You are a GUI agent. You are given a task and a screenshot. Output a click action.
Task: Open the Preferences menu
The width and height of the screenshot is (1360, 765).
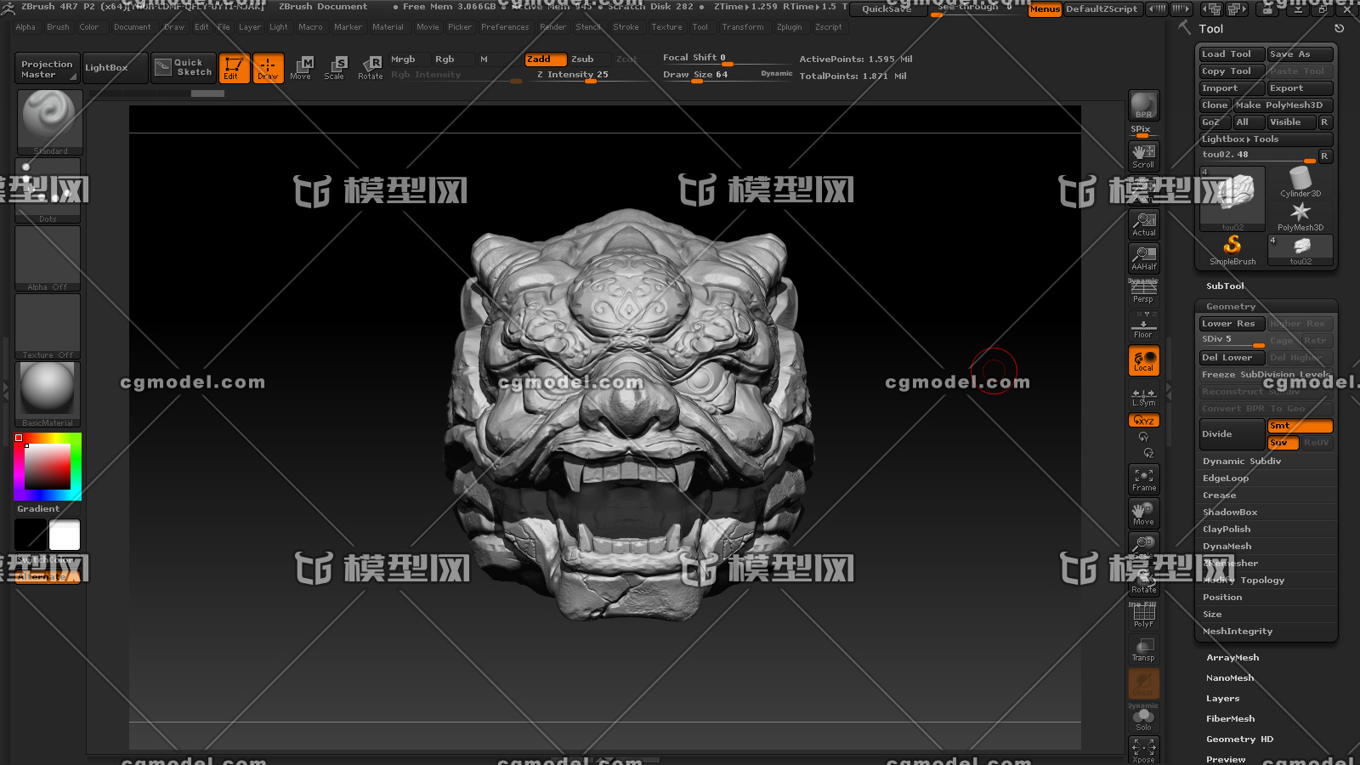coord(505,27)
